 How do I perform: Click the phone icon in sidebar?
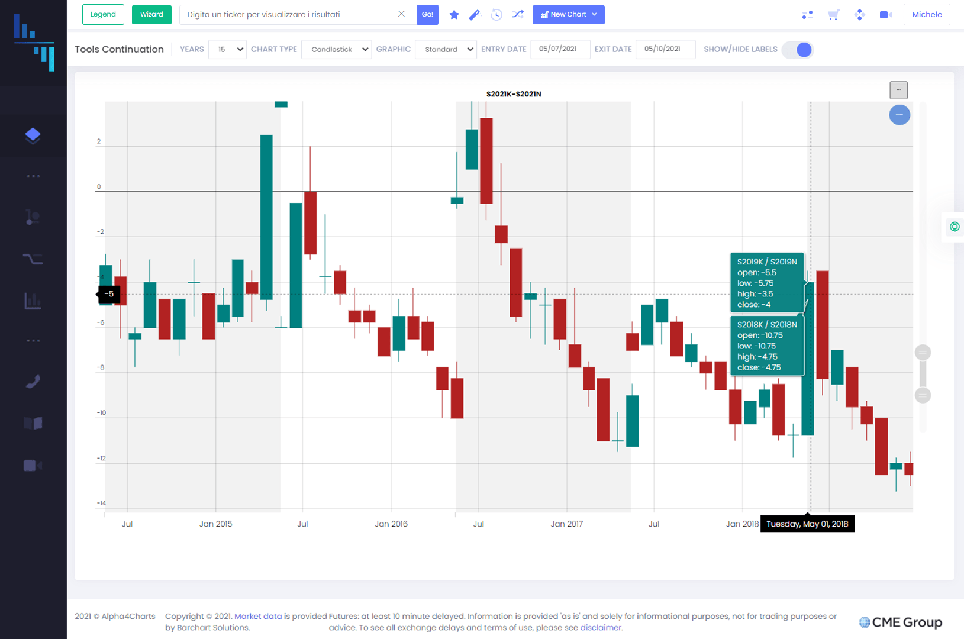(x=33, y=382)
